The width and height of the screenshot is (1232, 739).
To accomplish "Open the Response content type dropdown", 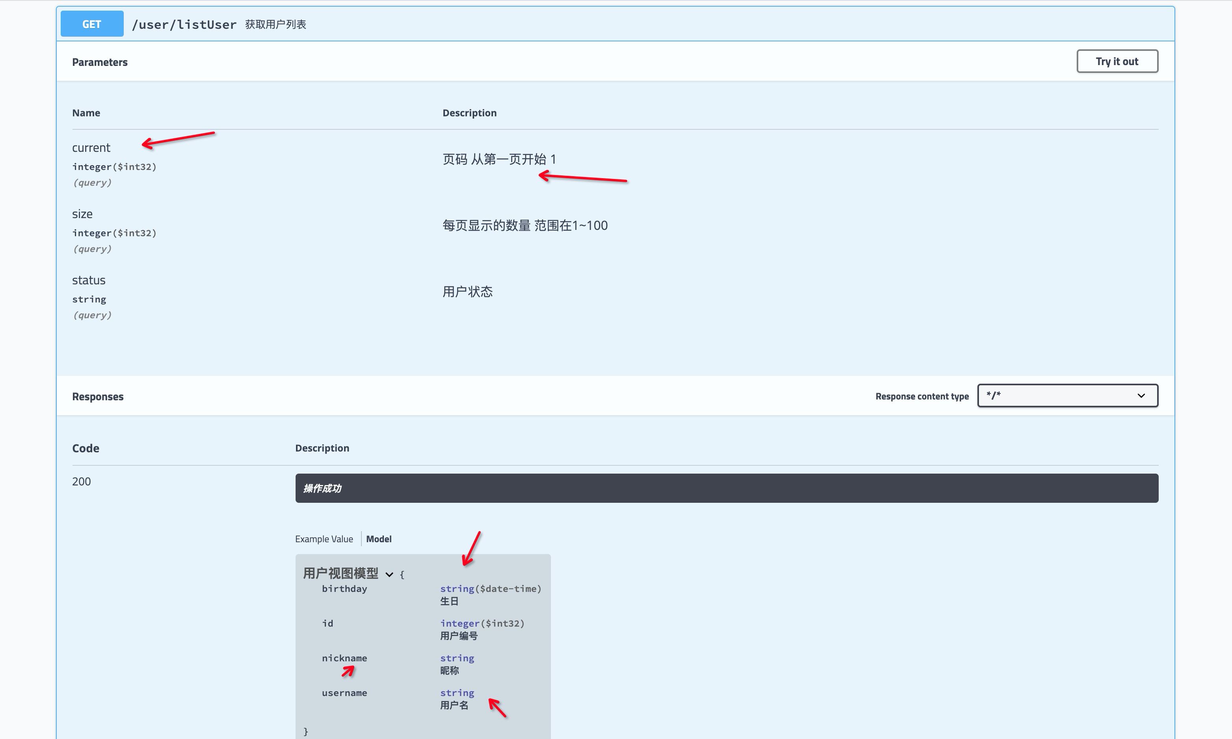I will 1067,396.
